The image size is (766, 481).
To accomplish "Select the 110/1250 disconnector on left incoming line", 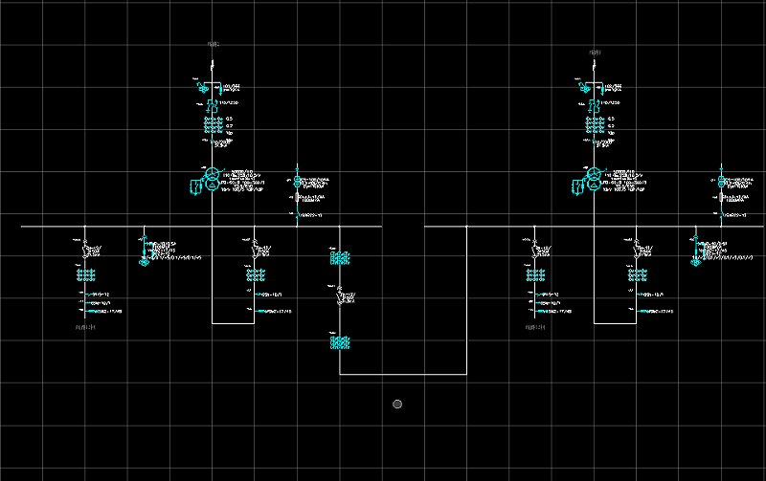I will [x=212, y=106].
